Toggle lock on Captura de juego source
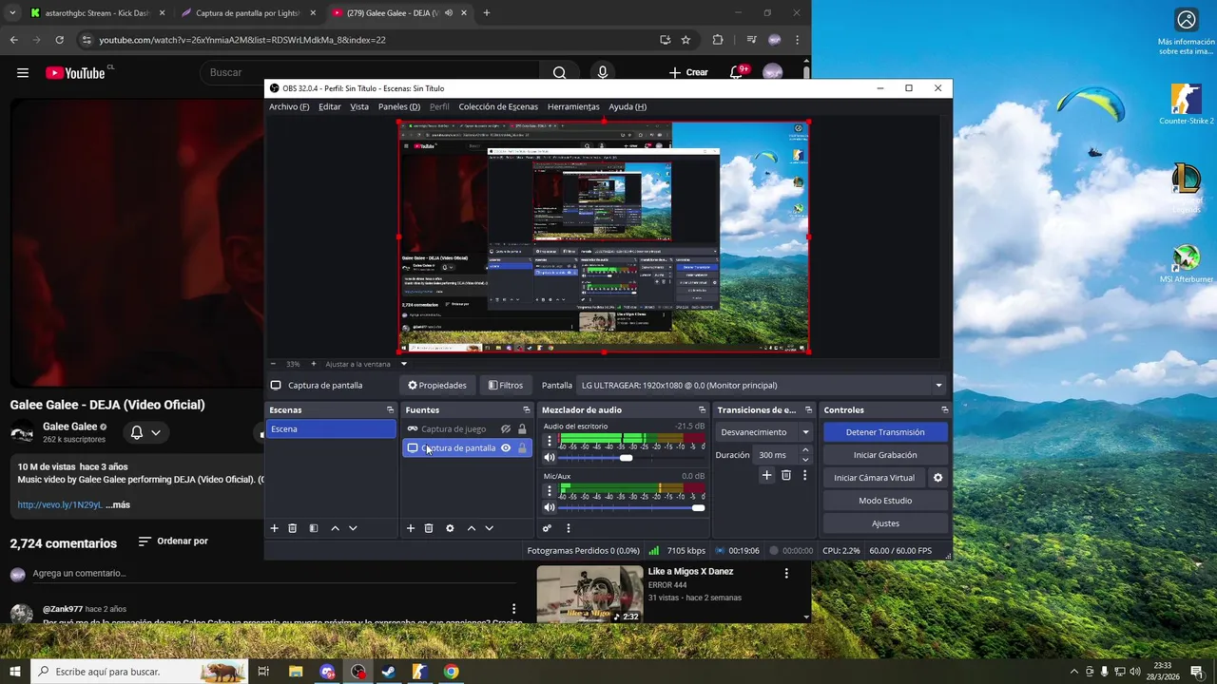The height and width of the screenshot is (684, 1217). point(522,429)
